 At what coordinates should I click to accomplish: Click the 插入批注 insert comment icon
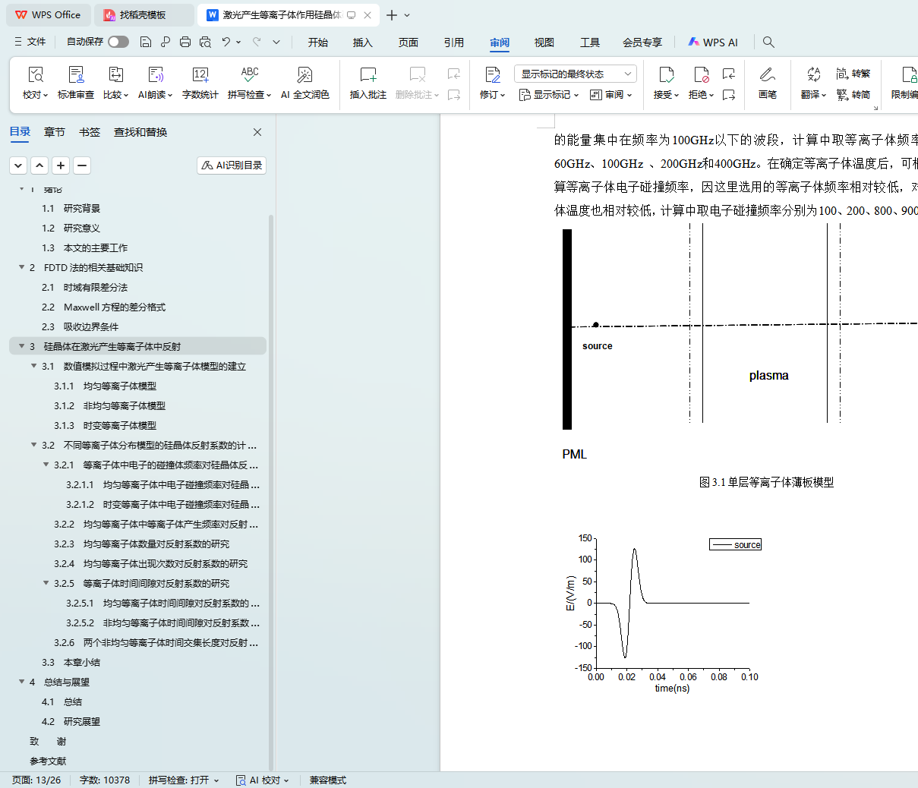click(x=368, y=75)
